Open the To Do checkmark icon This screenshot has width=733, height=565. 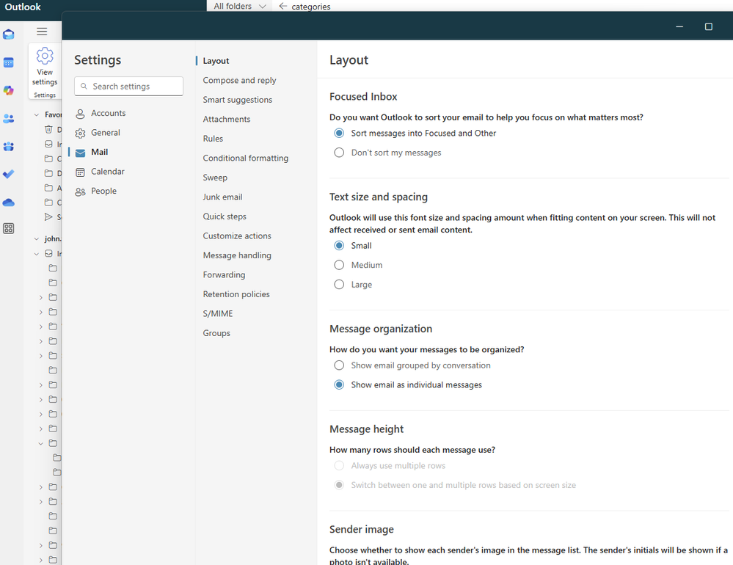coord(8,174)
